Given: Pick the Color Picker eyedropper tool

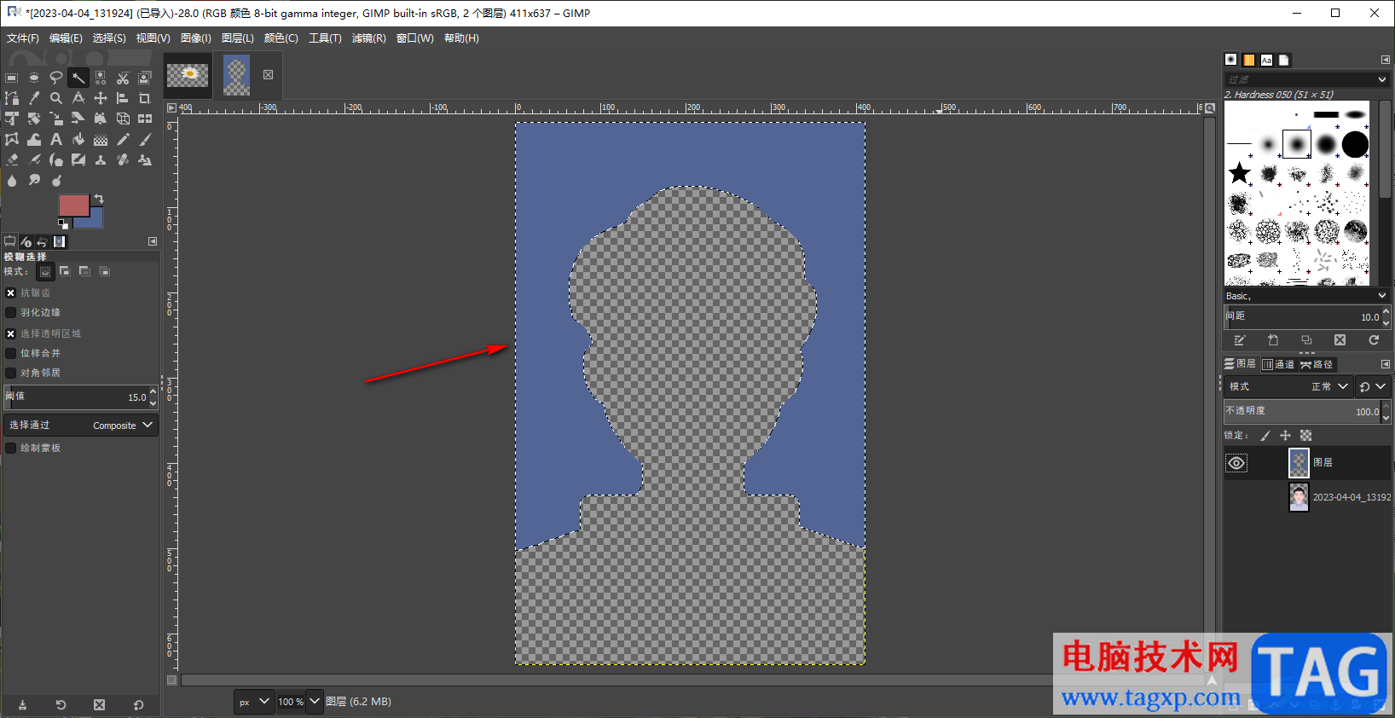Looking at the screenshot, I should (34, 98).
